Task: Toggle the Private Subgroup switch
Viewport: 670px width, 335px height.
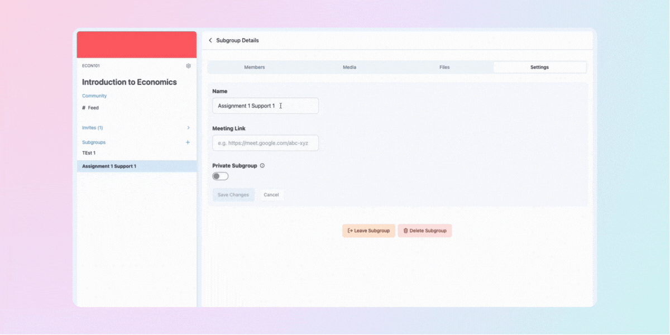Action: pyautogui.click(x=221, y=176)
